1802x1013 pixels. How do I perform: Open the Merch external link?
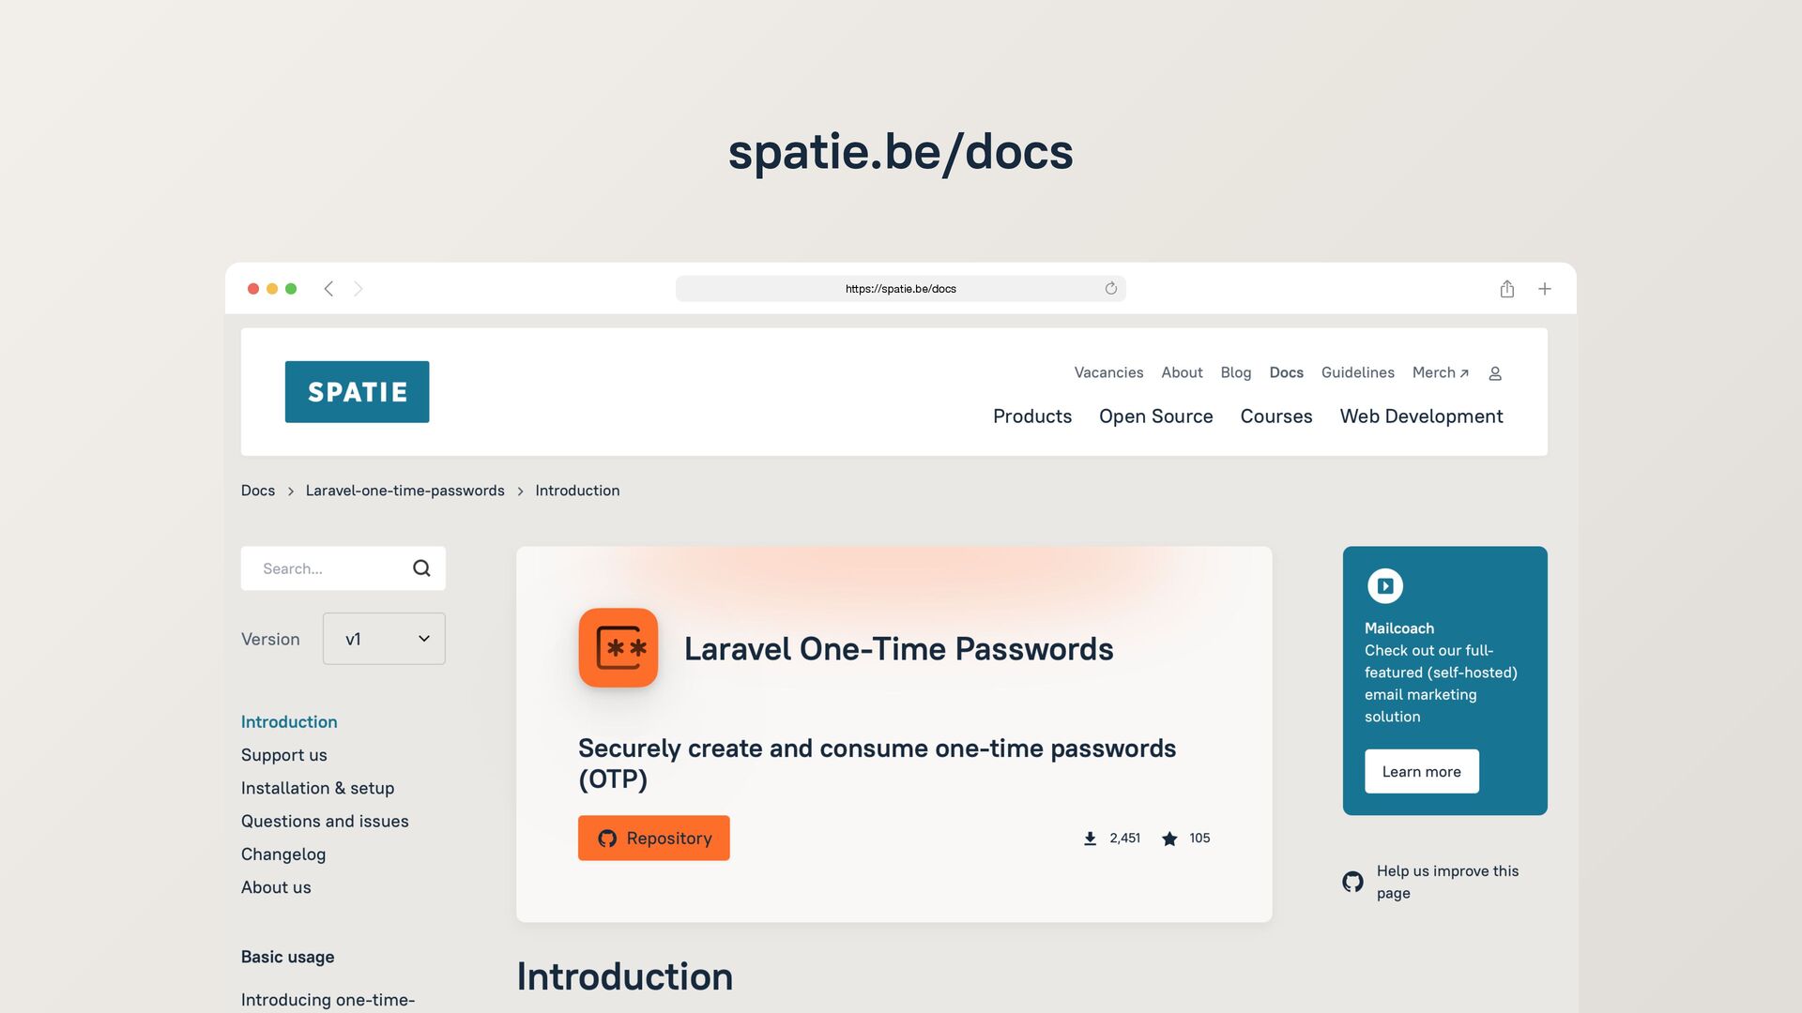pos(1440,372)
